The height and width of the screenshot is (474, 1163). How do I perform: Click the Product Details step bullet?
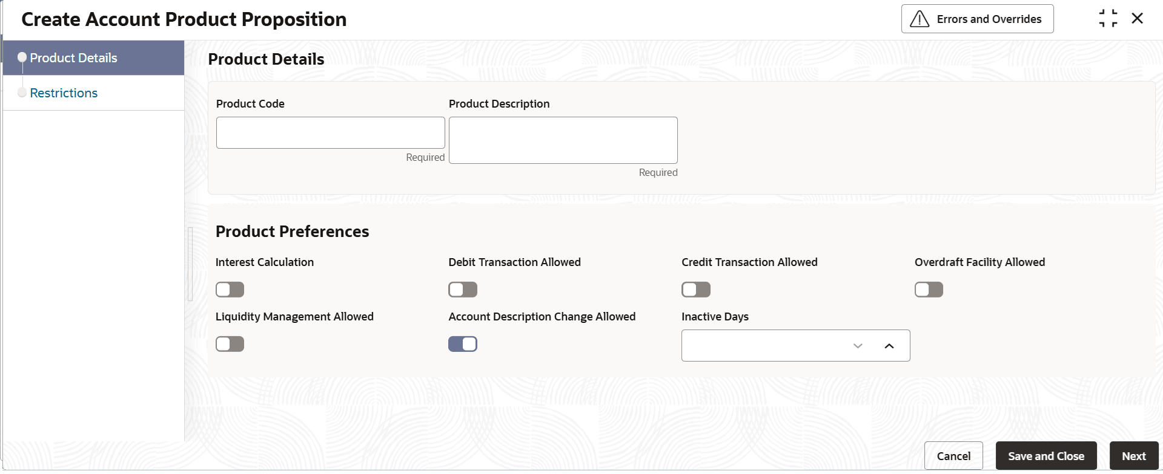[x=22, y=57]
